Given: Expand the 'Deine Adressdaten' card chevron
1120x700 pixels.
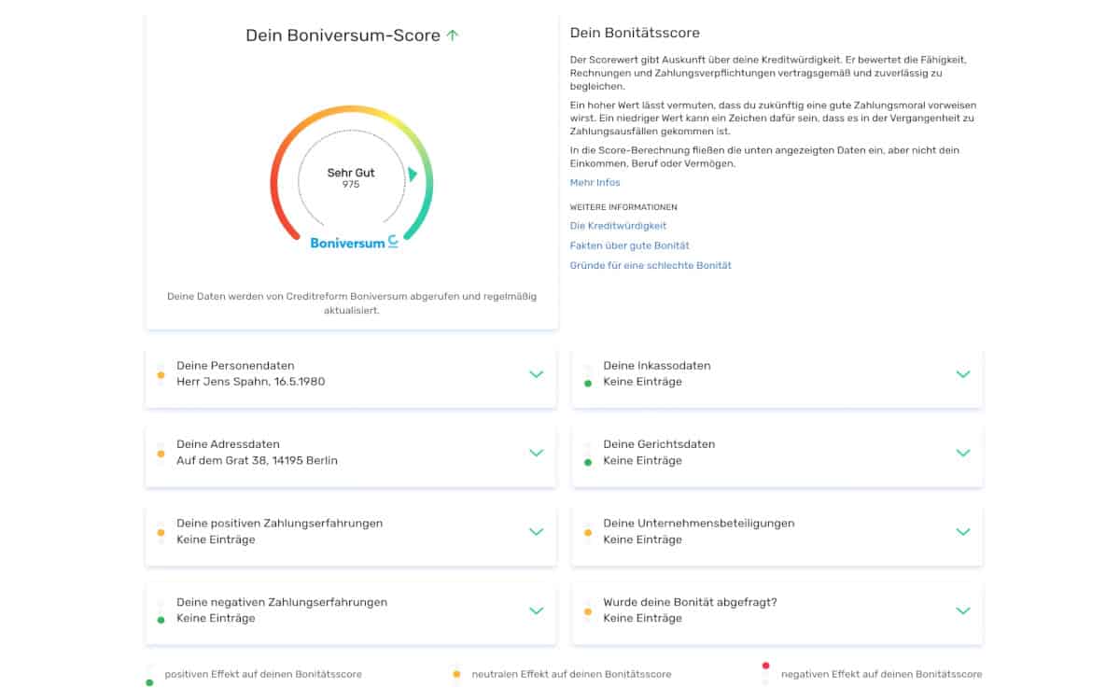Looking at the screenshot, I should tap(536, 453).
